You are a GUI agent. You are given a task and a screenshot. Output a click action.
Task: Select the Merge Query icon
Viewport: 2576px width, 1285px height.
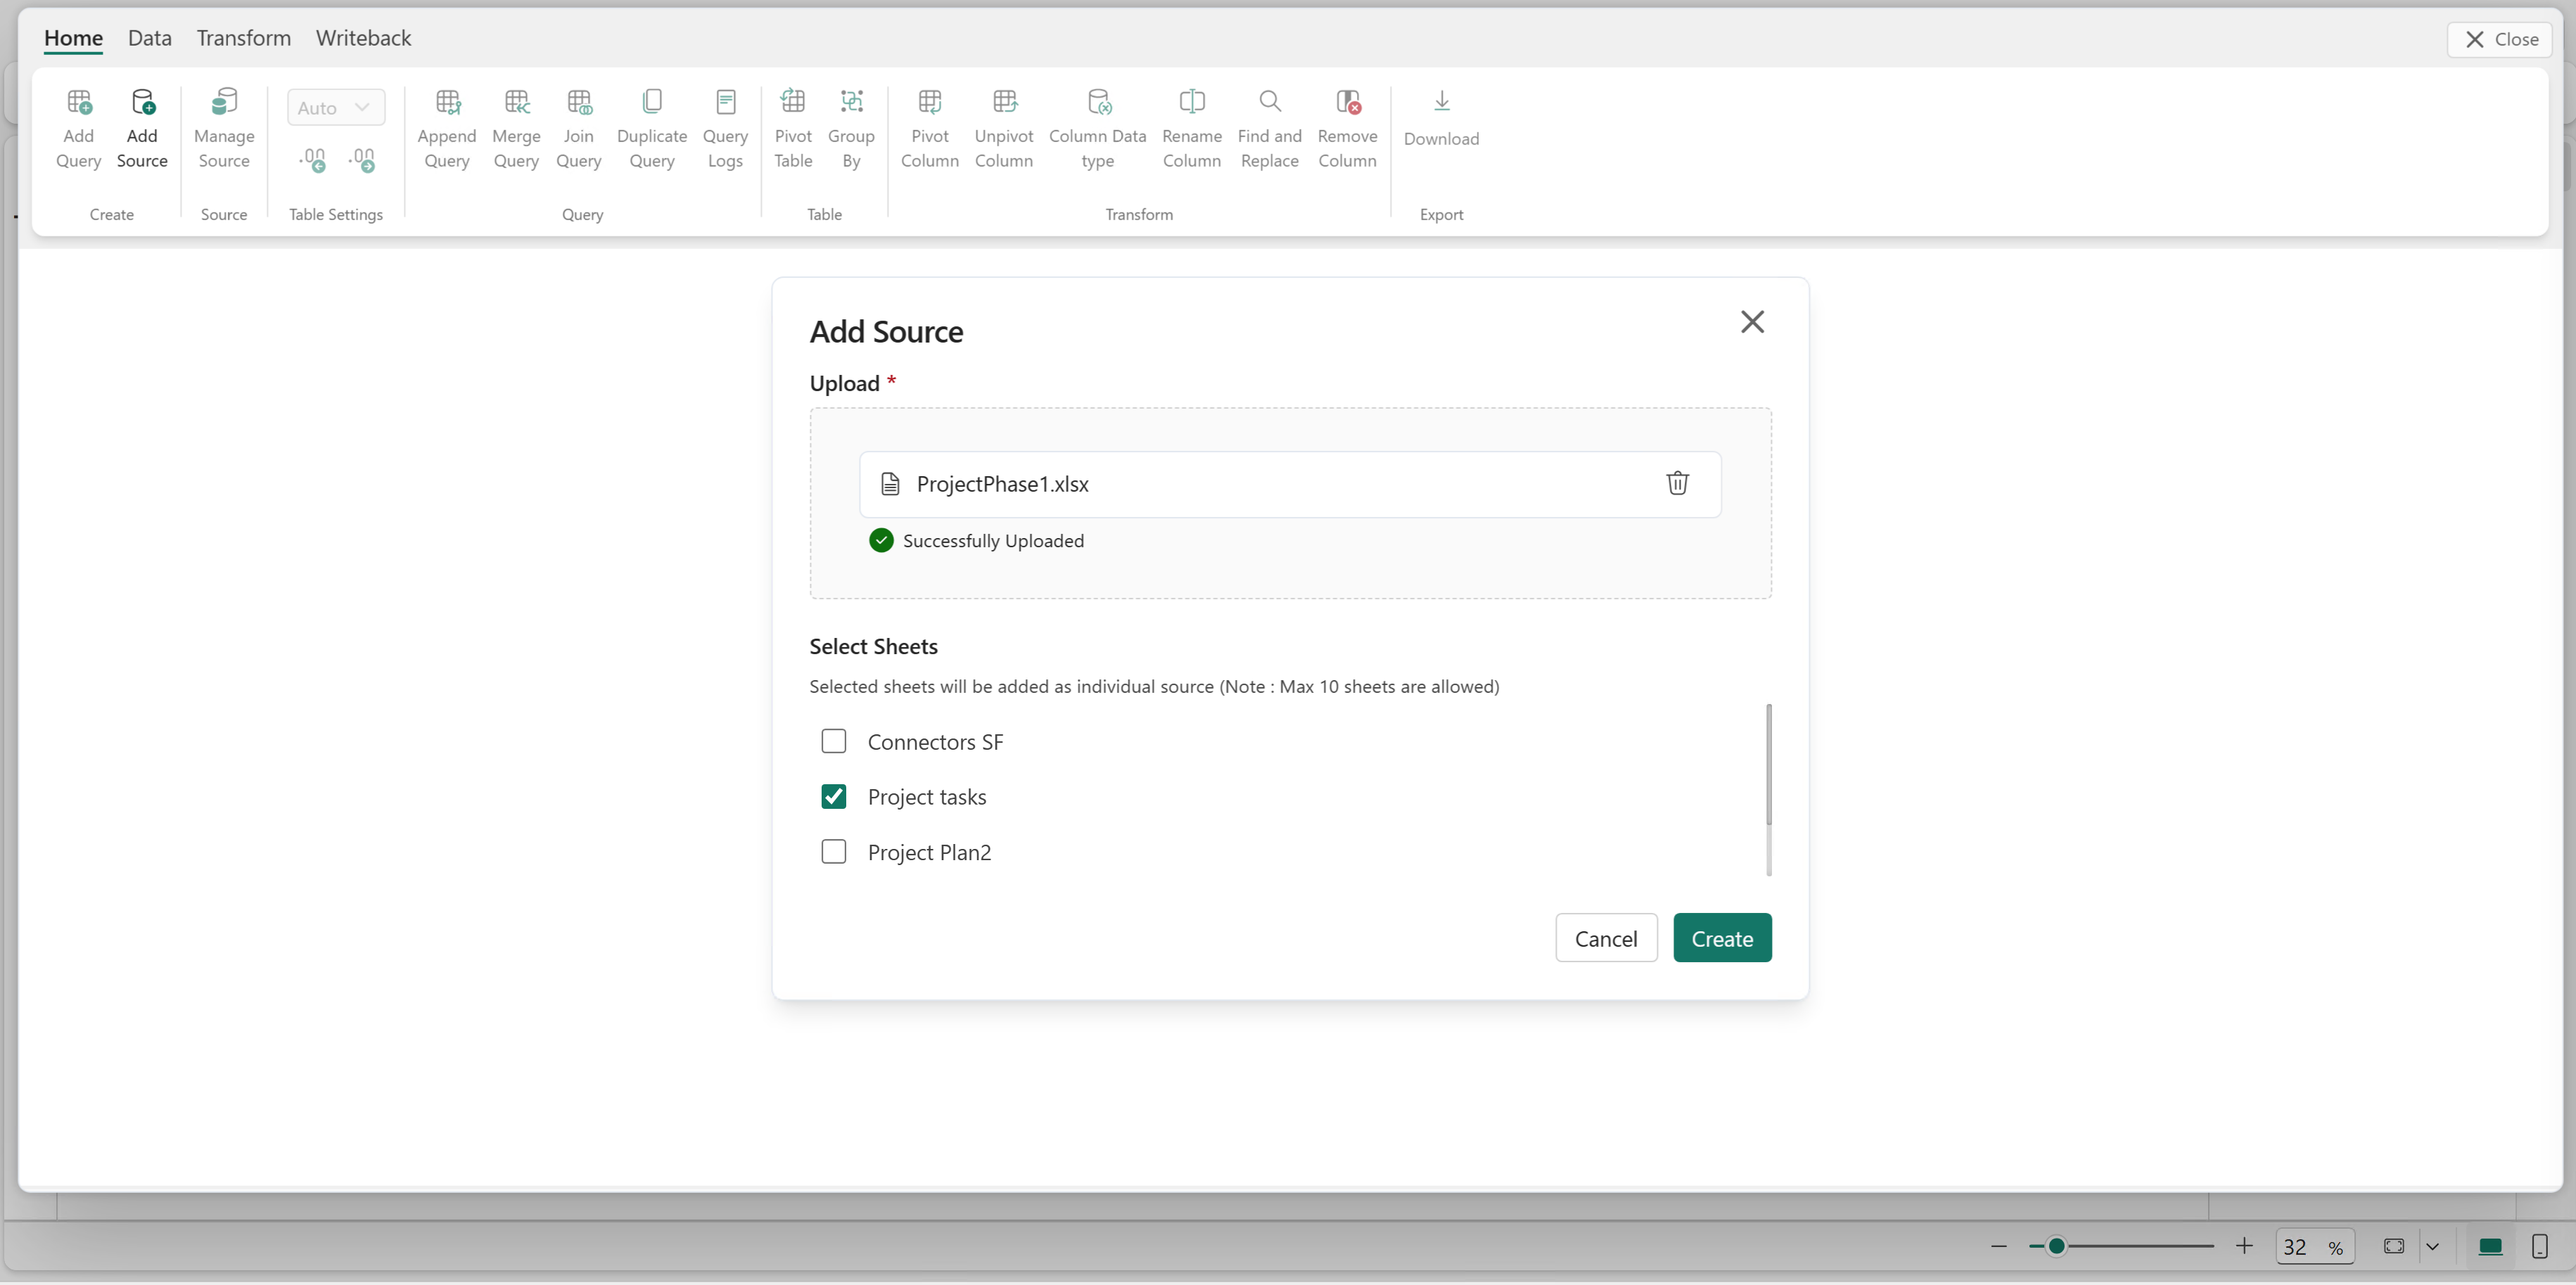coord(516,103)
